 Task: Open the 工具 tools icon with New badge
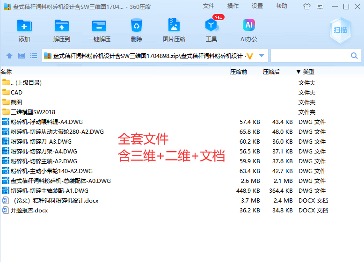tap(212, 25)
